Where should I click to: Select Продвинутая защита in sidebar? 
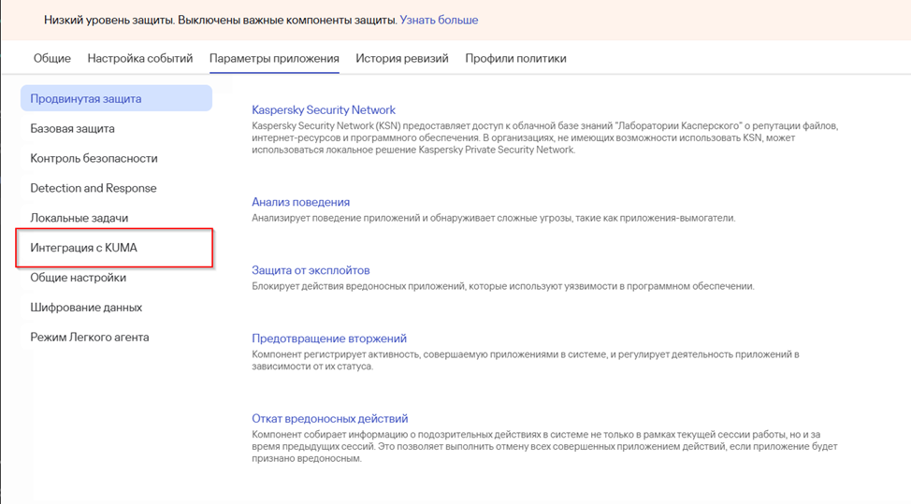pyautogui.click(x=86, y=98)
